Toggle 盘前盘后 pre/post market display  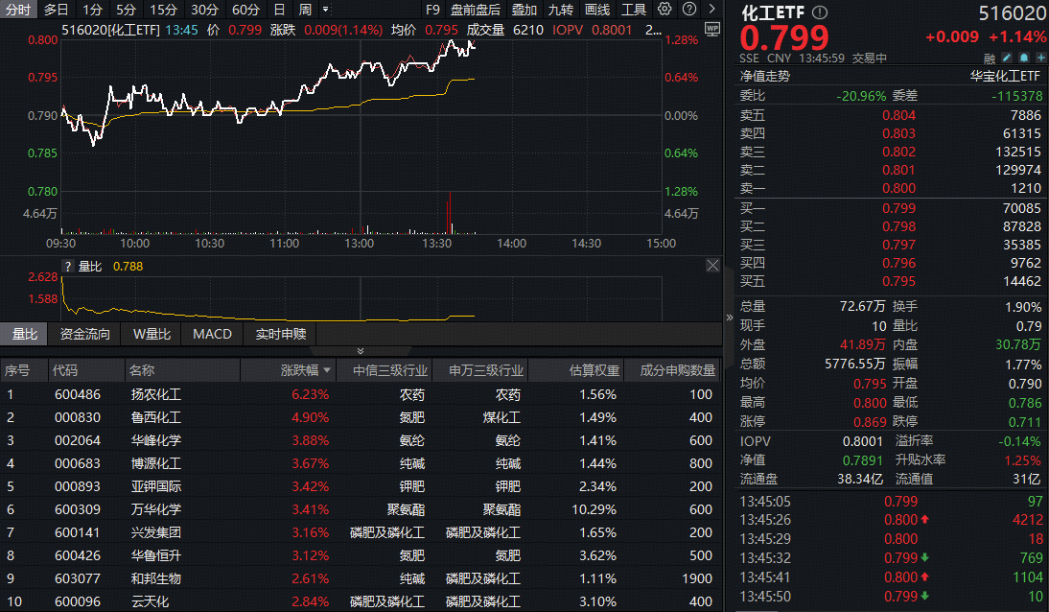475,10
